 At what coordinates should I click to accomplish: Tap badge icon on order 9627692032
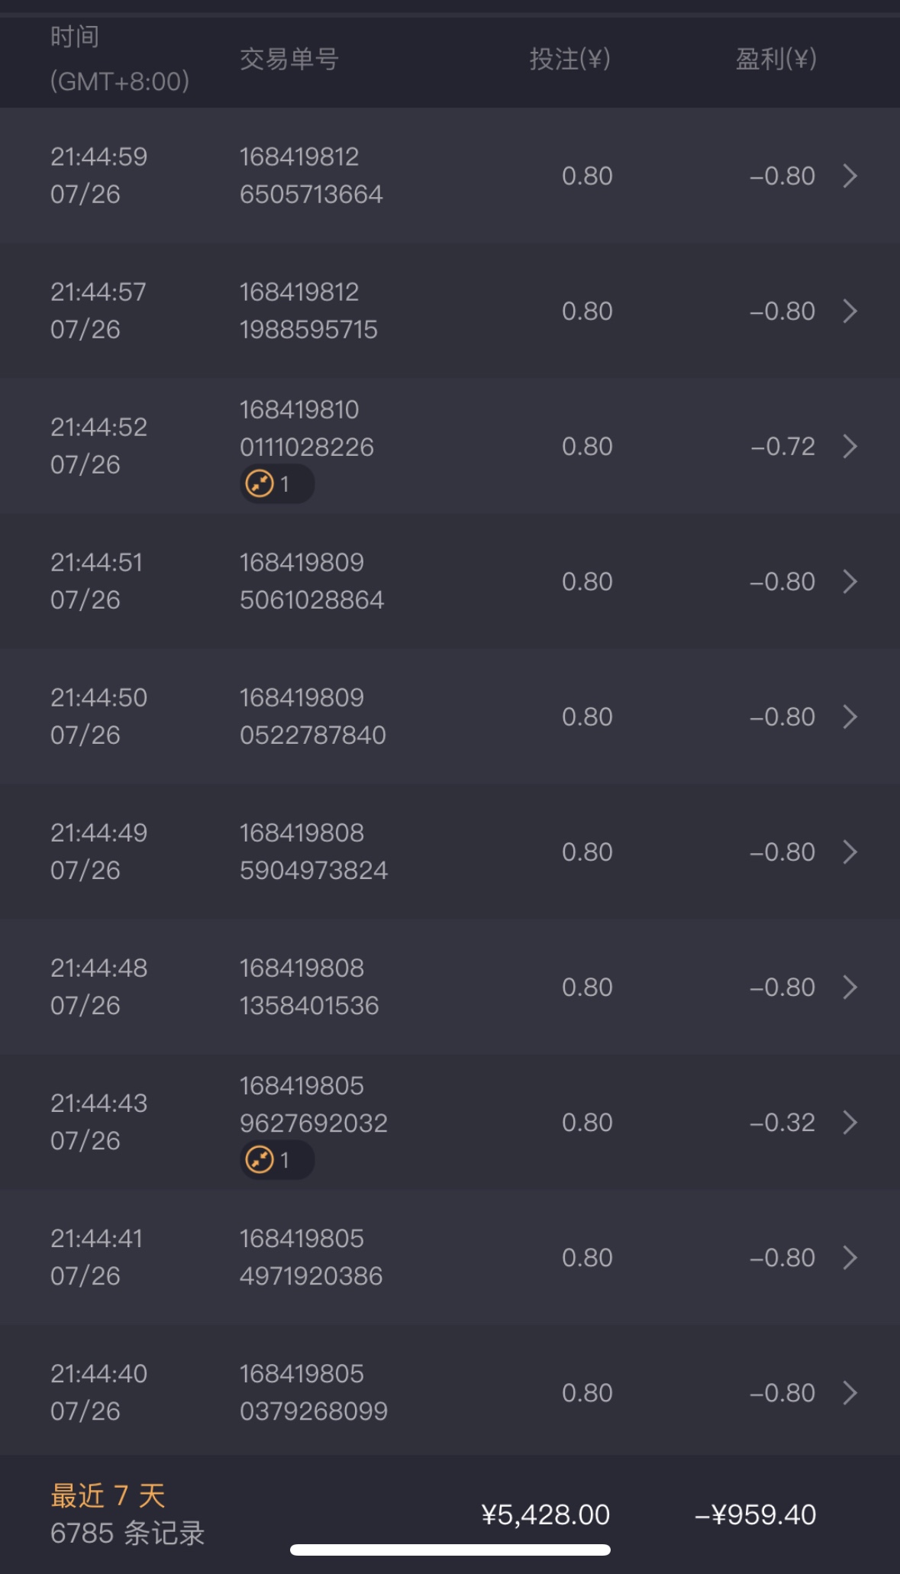tap(260, 1159)
